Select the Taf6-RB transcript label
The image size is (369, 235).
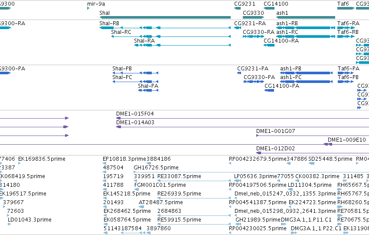pyautogui.click(x=348, y=32)
